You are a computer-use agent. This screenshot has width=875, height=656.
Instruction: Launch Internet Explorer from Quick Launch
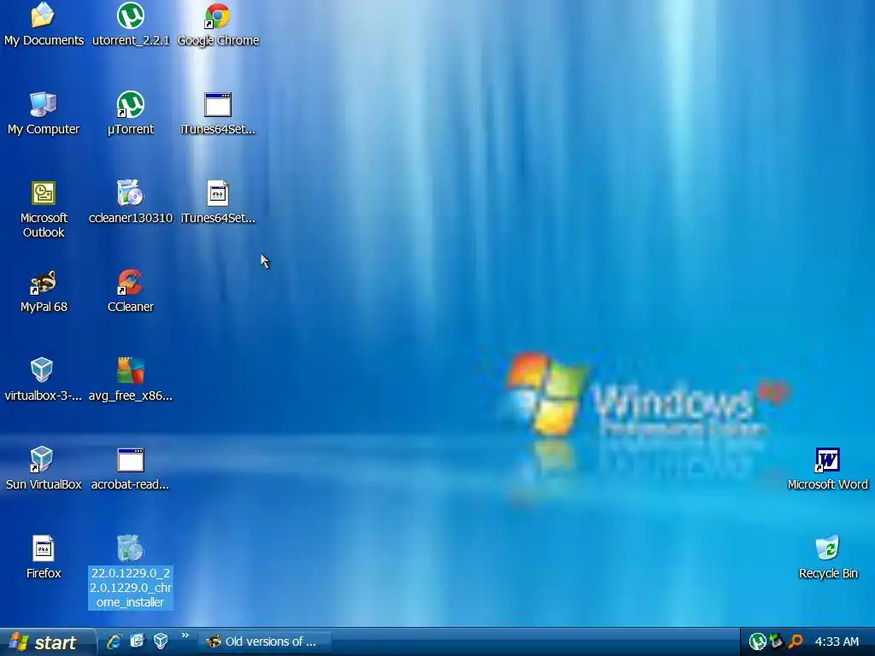click(x=115, y=641)
